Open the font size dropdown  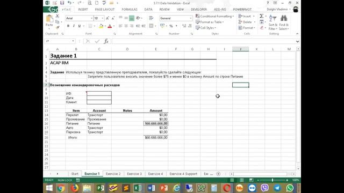103,18
